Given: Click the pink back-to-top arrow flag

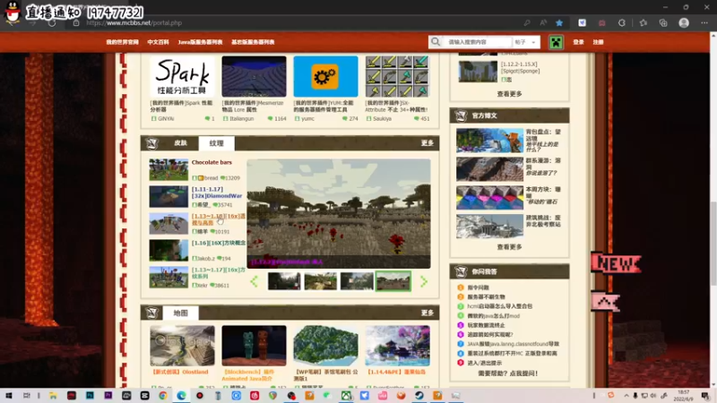Looking at the screenshot, I should click(605, 302).
